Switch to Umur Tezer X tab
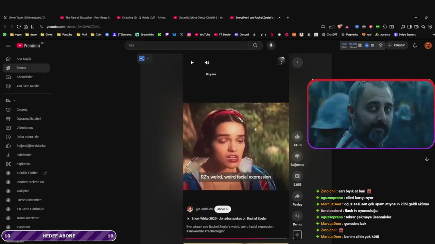This screenshot has width=435, height=244. point(27,18)
